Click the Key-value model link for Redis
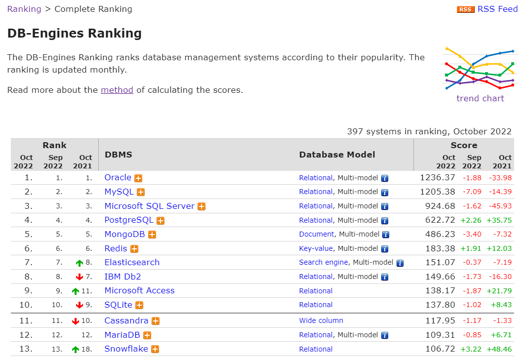The height and width of the screenshot is (358, 526). [316, 248]
